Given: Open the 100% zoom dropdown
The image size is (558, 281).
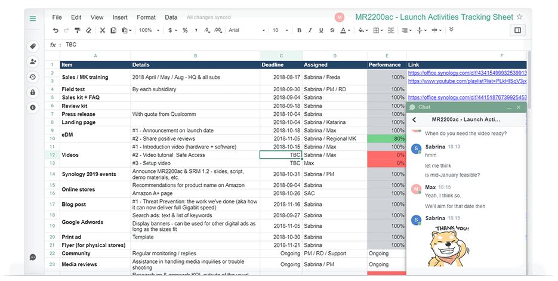Looking at the screenshot, I should coord(149,30).
